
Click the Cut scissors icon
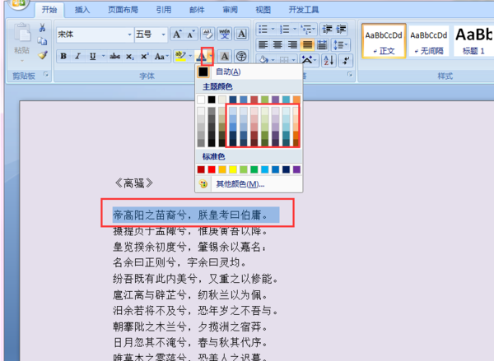(x=42, y=28)
